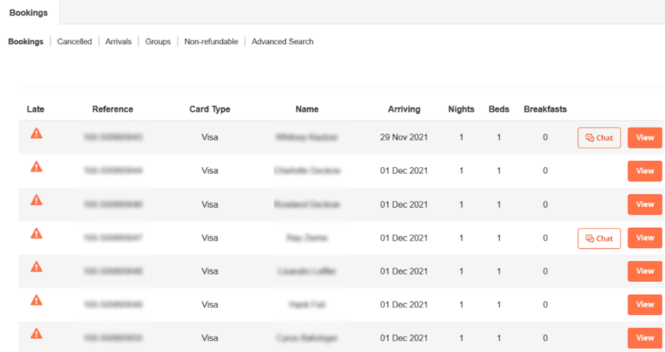Show Non-refundable bookings
Screen dimensions: 665x352
coord(212,42)
